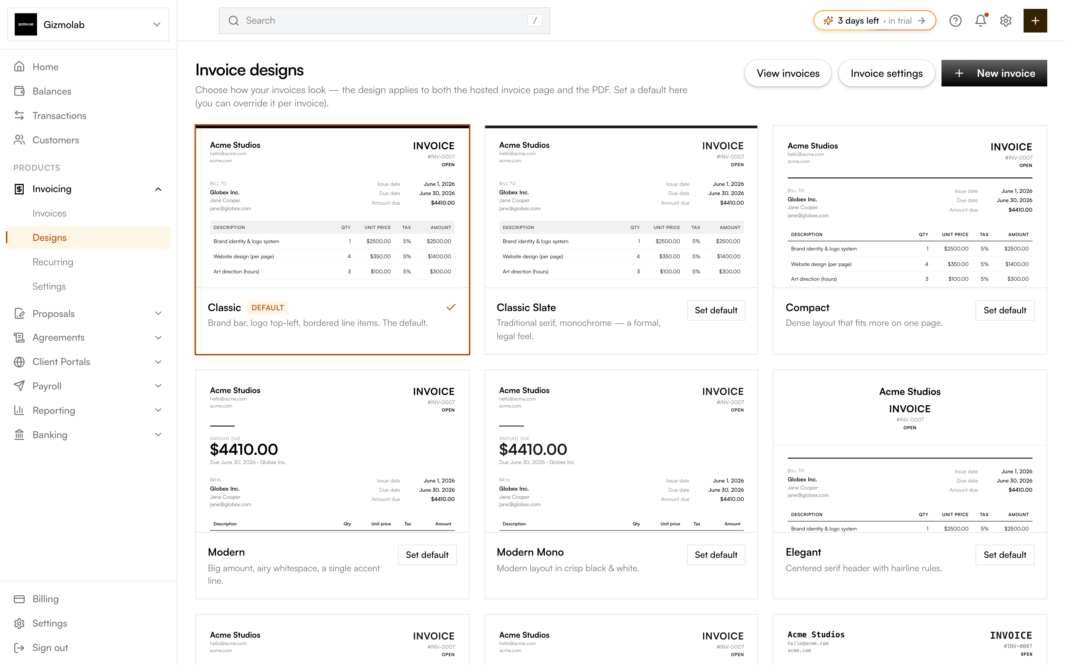Open the Invoices submenu item
The width and height of the screenshot is (1065, 665).
88,213
